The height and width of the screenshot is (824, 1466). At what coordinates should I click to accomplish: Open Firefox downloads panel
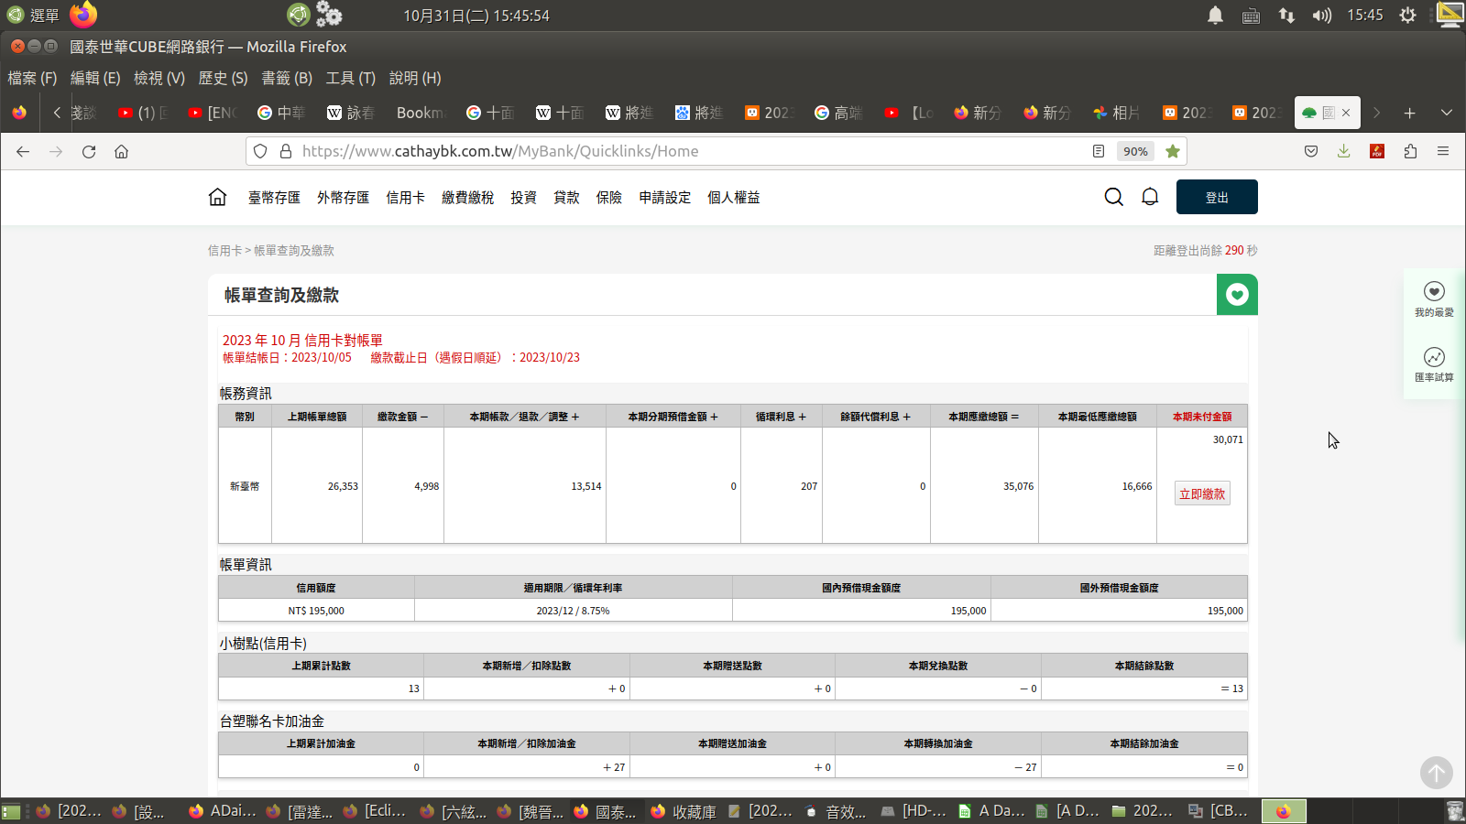1343,151
